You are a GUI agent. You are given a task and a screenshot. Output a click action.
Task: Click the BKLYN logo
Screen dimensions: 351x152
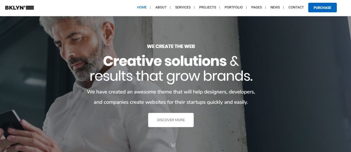point(20,8)
